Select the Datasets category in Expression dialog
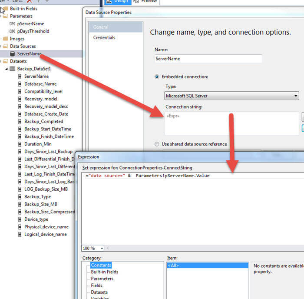 pyautogui.click(x=99, y=292)
